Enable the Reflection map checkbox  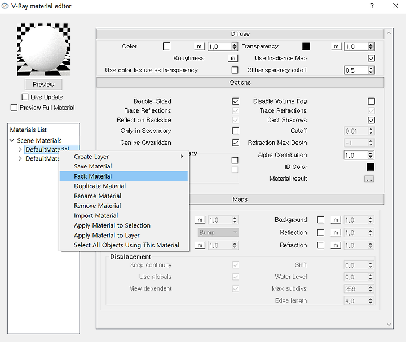321,233
